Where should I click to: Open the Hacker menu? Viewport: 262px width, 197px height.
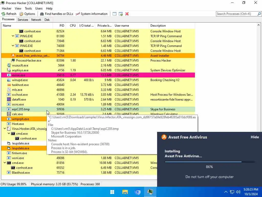pyautogui.click(x=6, y=8)
